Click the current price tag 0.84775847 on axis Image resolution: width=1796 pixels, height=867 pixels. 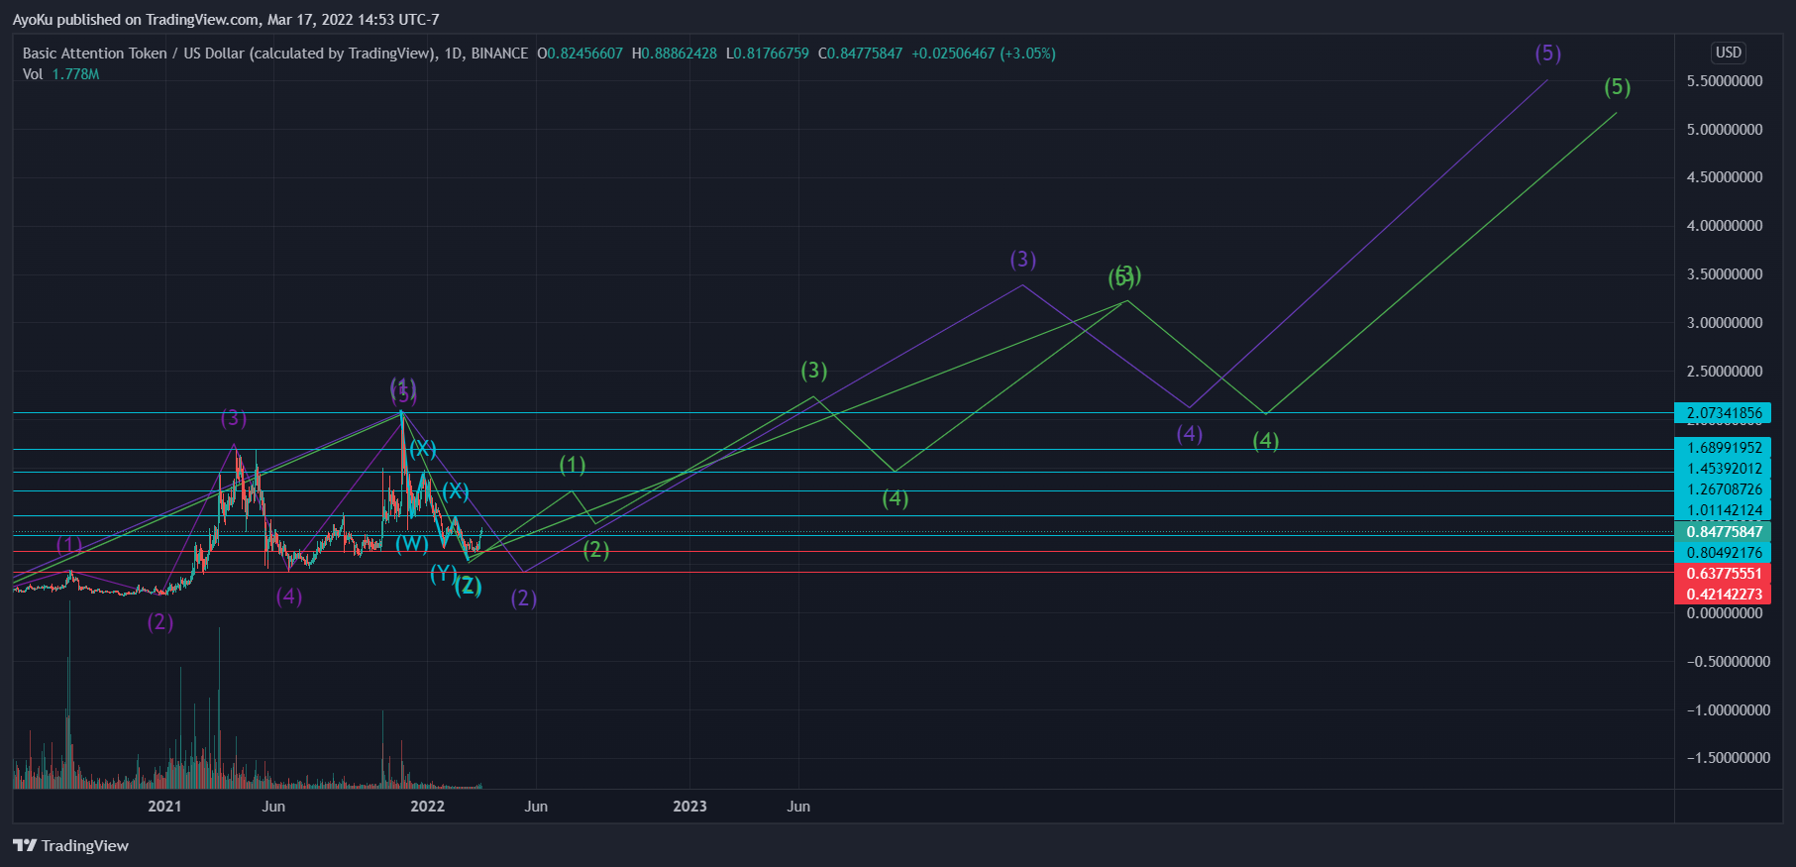[x=1724, y=532]
